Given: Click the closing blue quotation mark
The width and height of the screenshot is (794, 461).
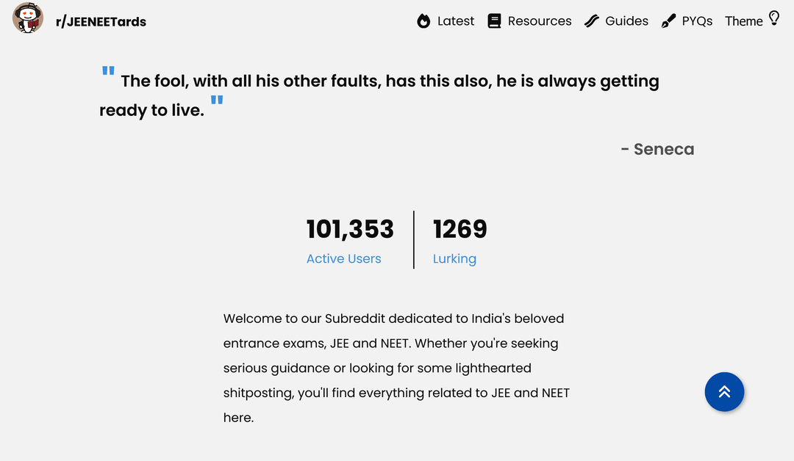Looking at the screenshot, I should tap(216, 101).
